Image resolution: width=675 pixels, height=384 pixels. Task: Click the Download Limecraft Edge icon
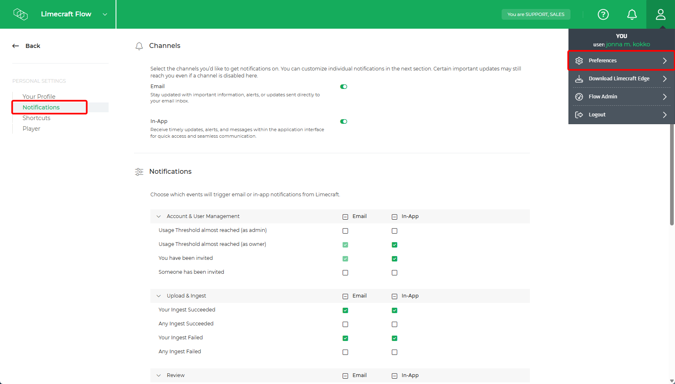pos(579,78)
